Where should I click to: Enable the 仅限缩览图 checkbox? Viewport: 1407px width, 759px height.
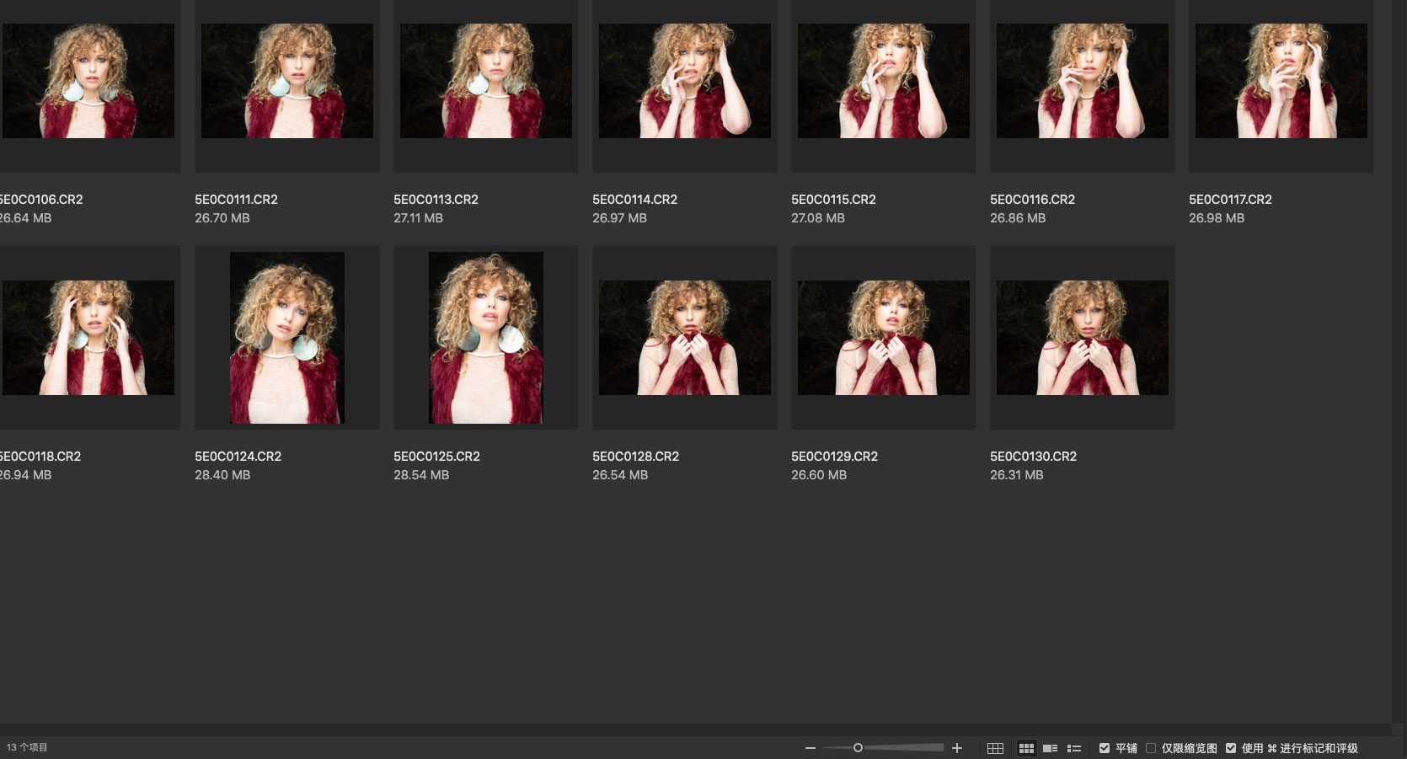pos(1151,748)
